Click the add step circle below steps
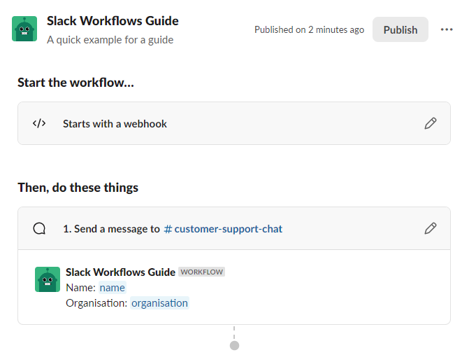 pyautogui.click(x=234, y=345)
